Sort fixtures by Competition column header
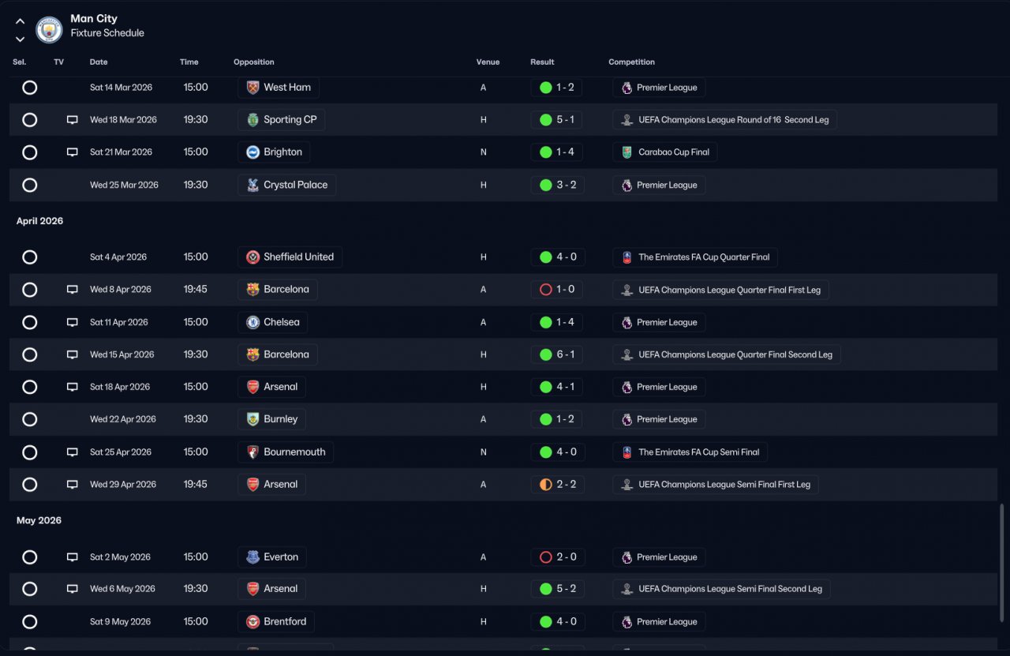Screen dimensions: 1010x656 632,62
